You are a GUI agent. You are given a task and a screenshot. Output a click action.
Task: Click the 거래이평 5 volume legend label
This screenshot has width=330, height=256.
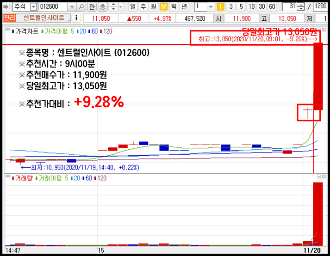52,178
